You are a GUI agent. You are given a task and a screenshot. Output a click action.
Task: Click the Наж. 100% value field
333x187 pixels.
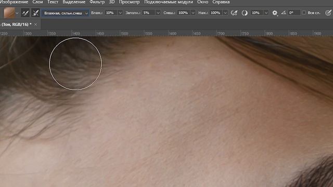pos(216,13)
